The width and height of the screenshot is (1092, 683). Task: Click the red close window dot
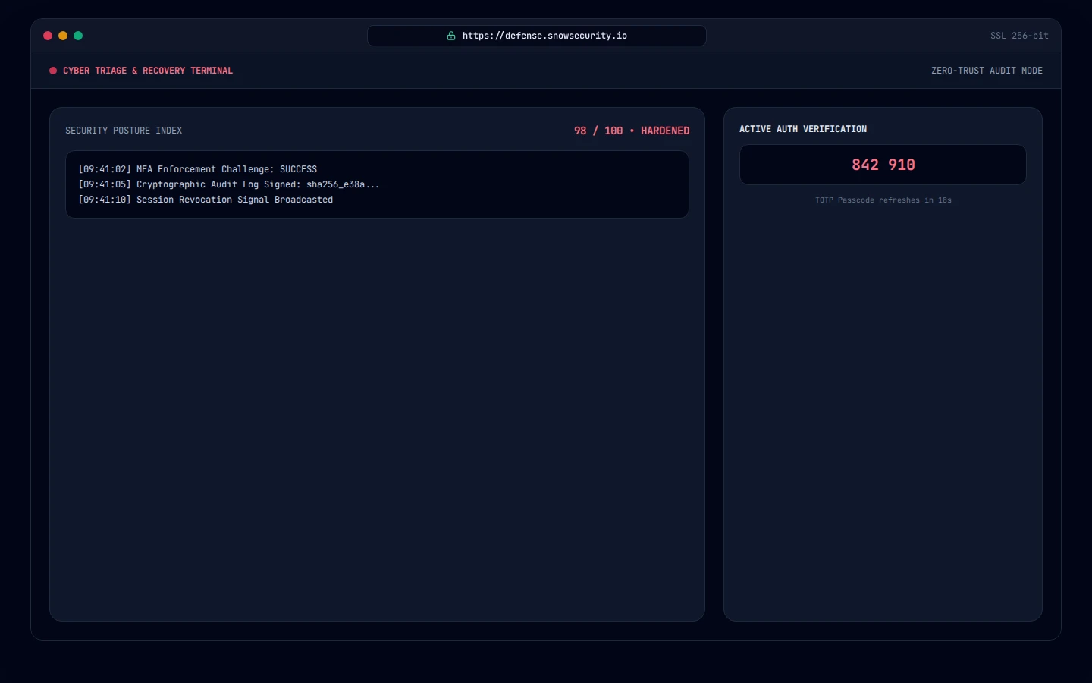point(48,36)
